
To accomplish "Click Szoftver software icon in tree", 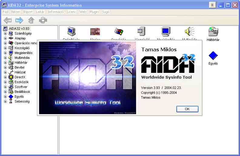I will pyautogui.click(x=11, y=87).
